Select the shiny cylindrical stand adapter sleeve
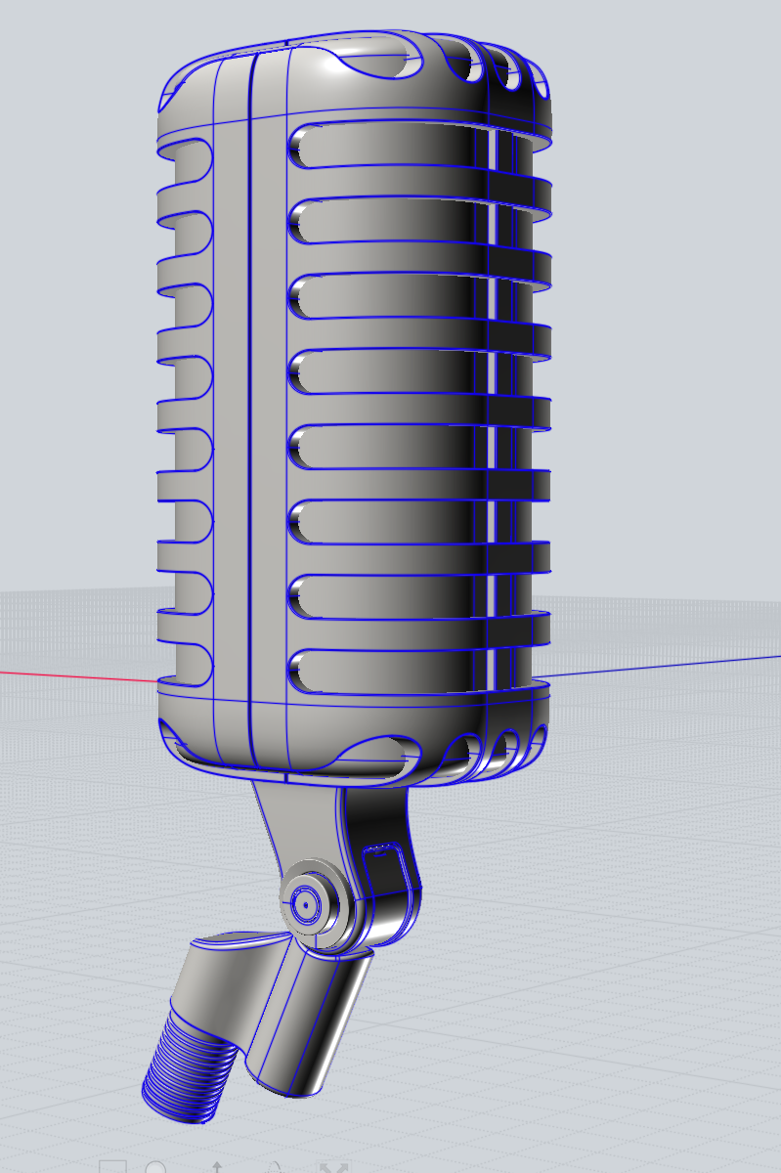 308,1024
